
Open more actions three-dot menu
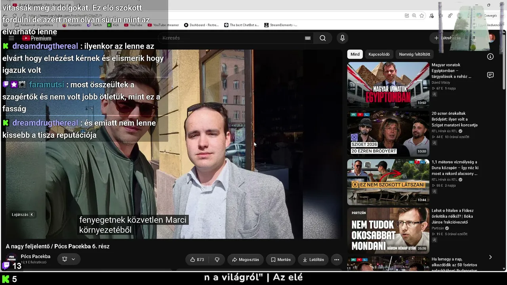pos(337,260)
